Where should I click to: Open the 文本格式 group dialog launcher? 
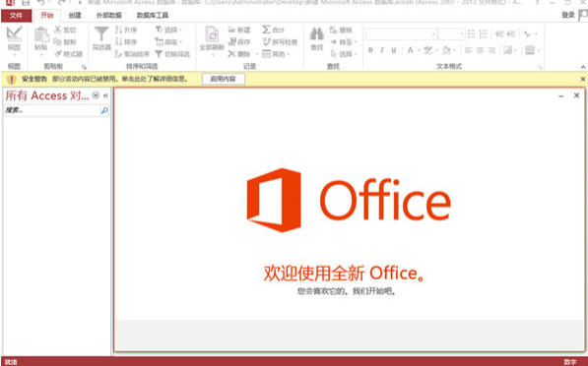[541, 67]
